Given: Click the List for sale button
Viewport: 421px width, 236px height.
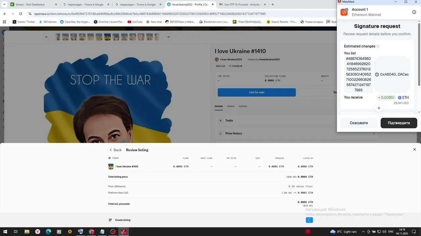Looking at the screenshot, I should tap(257, 92).
